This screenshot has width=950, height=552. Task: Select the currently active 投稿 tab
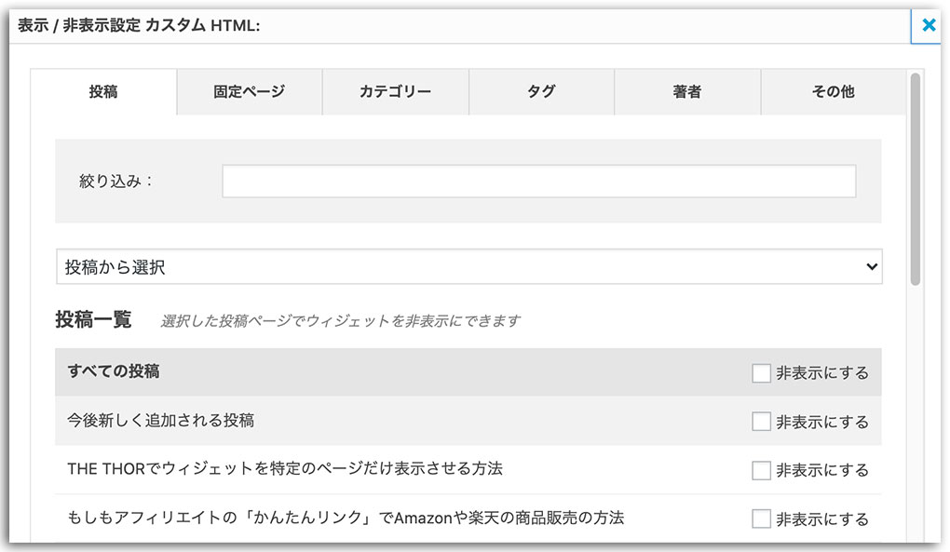point(102,91)
